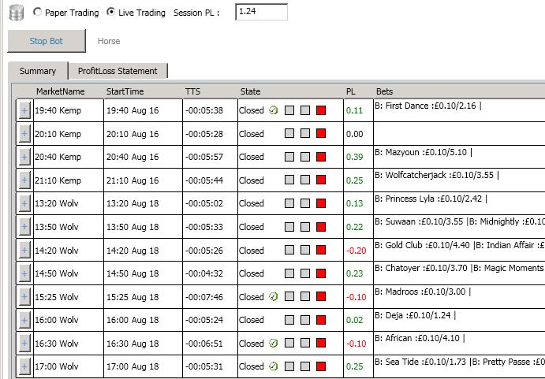Expand the 13:20 Wolv row
The height and width of the screenshot is (379, 545).
24,203
